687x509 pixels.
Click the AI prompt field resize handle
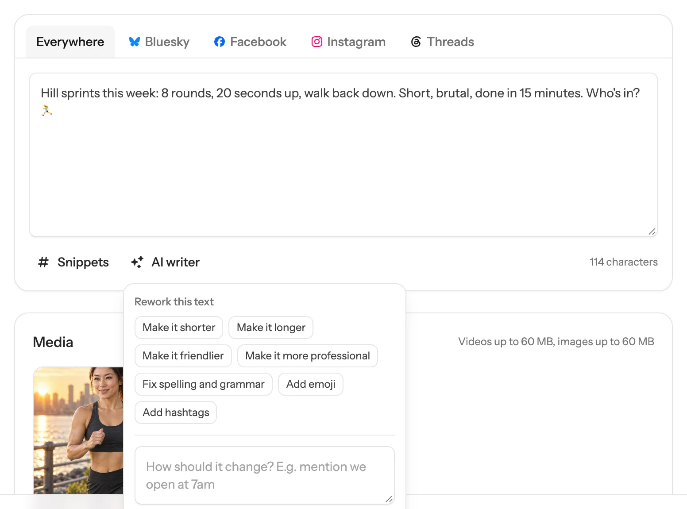389,499
